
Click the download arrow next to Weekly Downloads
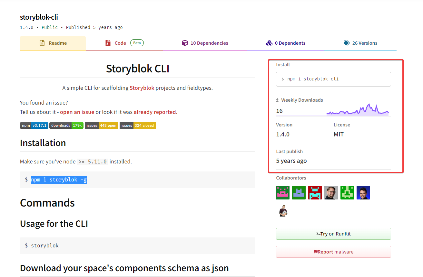pos(278,100)
